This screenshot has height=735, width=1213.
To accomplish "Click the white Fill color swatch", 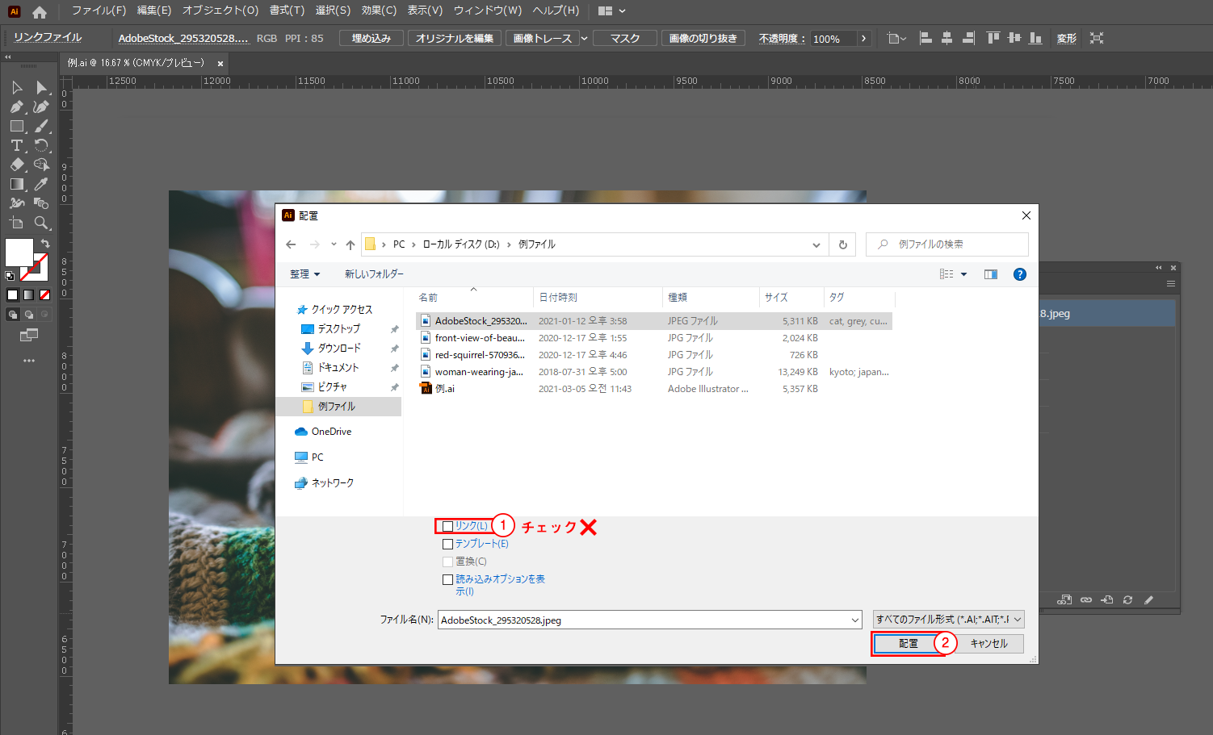I will (x=19, y=252).
